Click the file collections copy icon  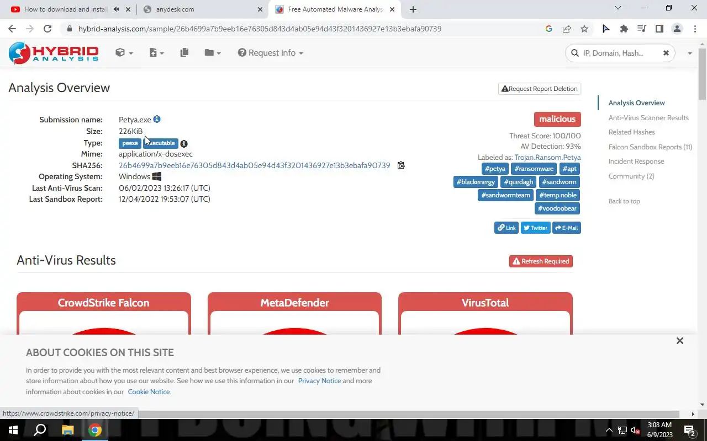[x=184, y=52]
